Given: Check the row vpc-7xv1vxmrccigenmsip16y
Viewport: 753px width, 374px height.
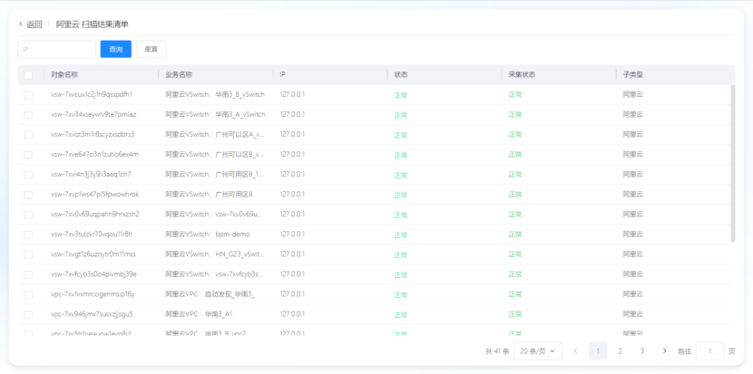Looking at the screenshot, I should 28,294.
